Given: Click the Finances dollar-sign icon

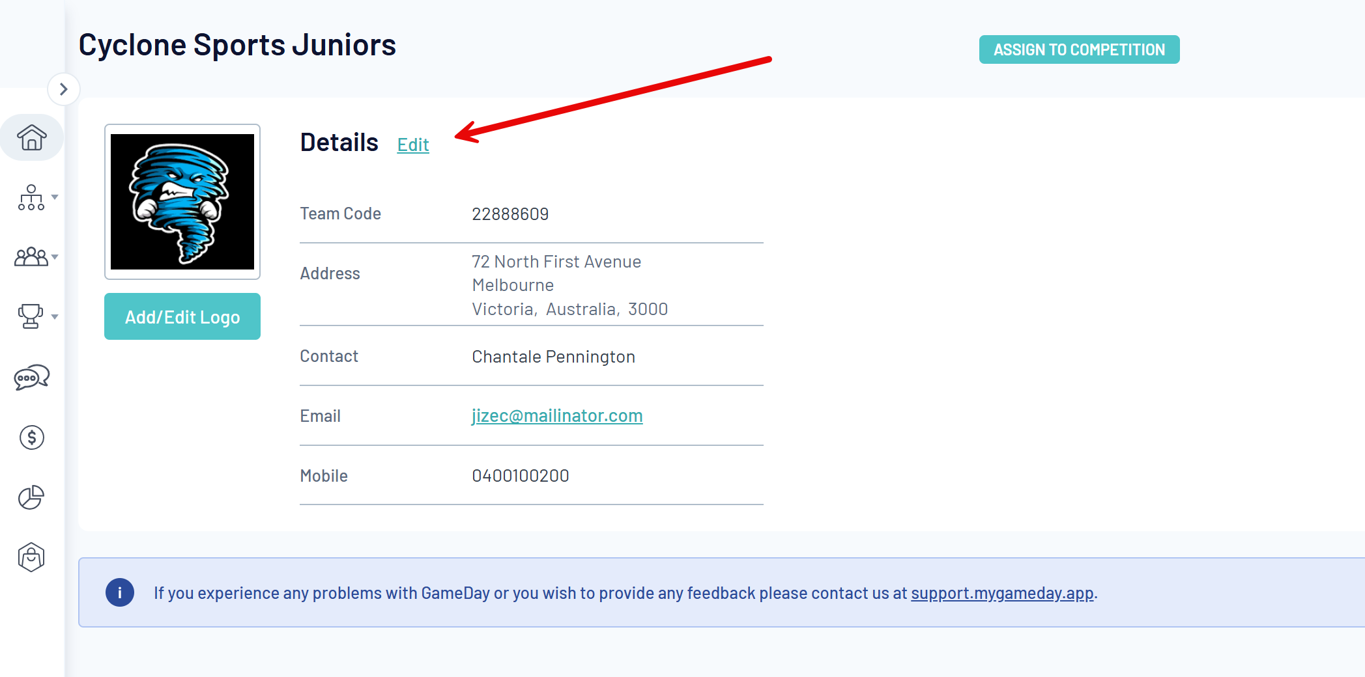Looking at the screenshot, I should pos(31,437).
